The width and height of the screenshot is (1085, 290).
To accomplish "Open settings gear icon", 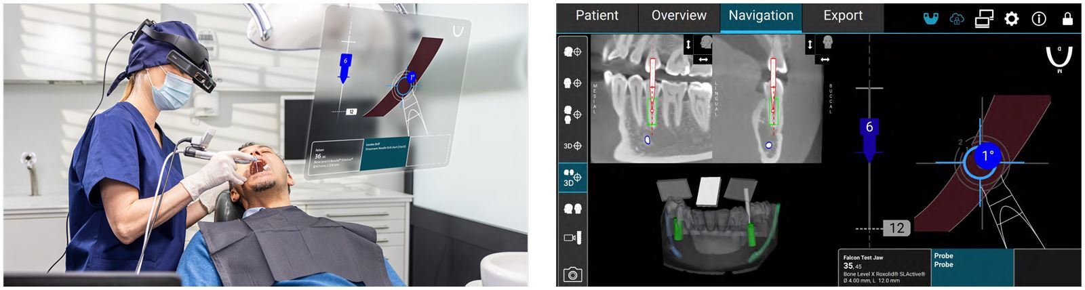I will 1011,19.
